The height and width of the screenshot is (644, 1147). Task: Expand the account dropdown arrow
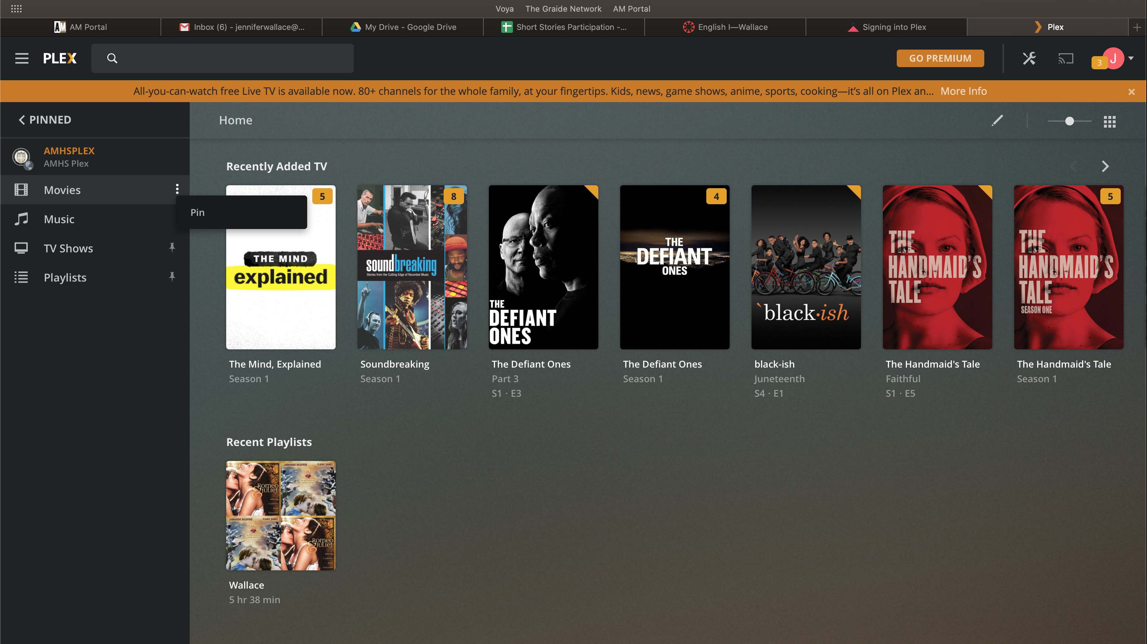point(1131,58)
